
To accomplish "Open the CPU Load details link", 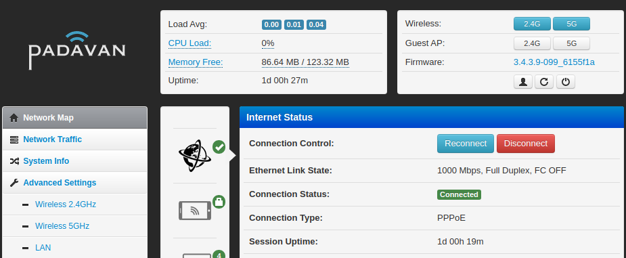I will click(189, 43).
